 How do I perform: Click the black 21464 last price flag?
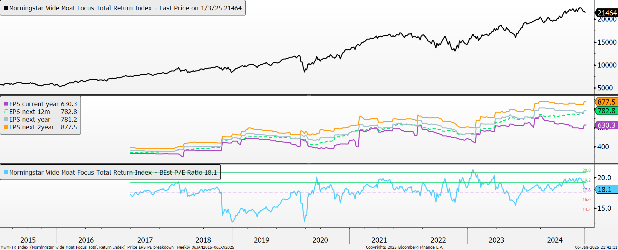pyautogui.click(x=606, y=13)
